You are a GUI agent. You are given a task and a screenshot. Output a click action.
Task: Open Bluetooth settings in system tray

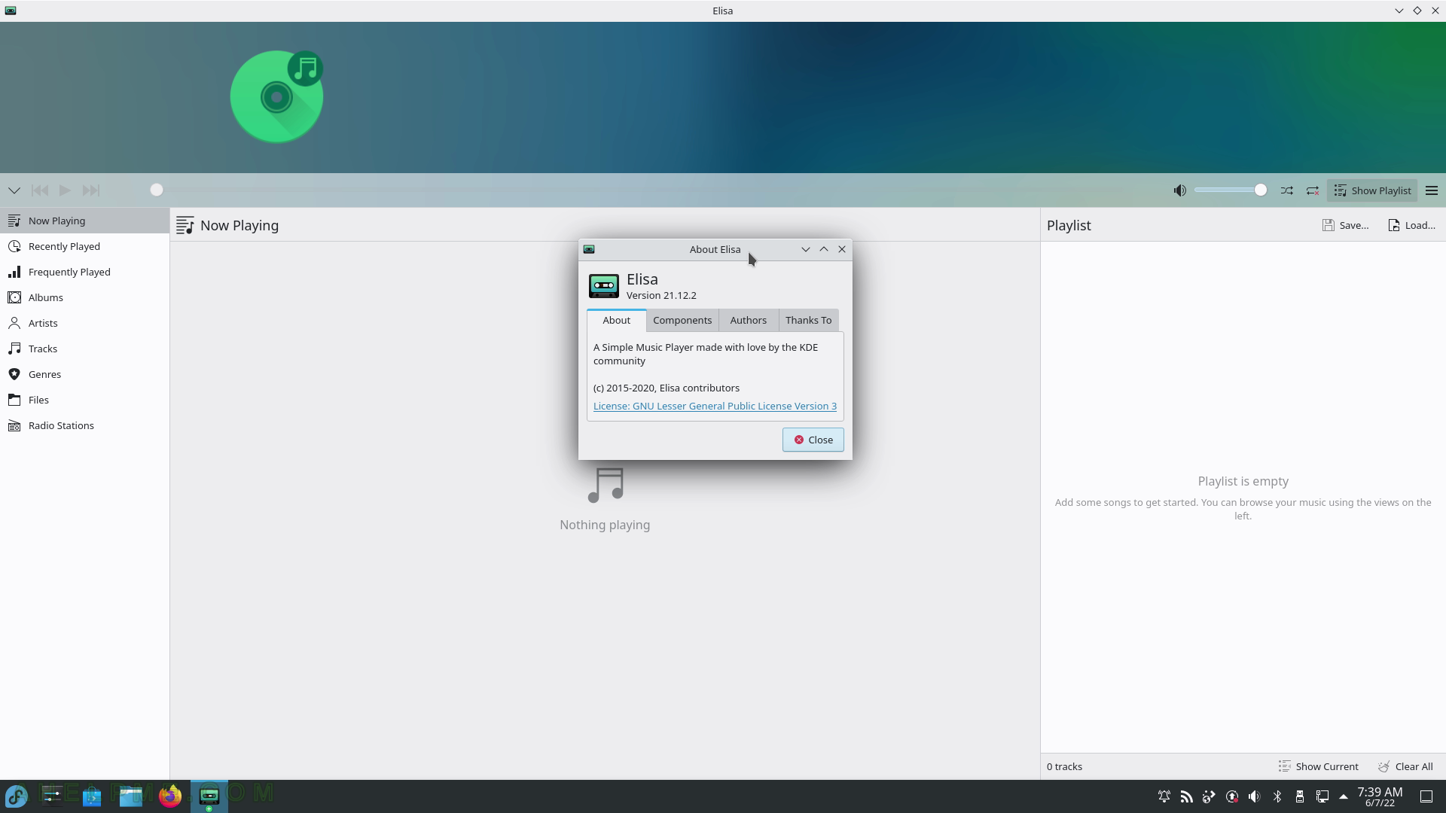point(1277,796)
